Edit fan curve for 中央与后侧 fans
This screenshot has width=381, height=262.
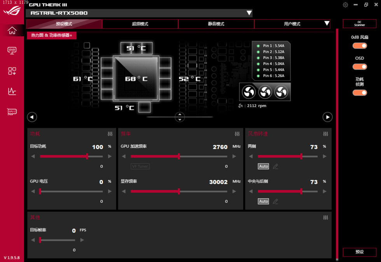[x=275, y=201]
